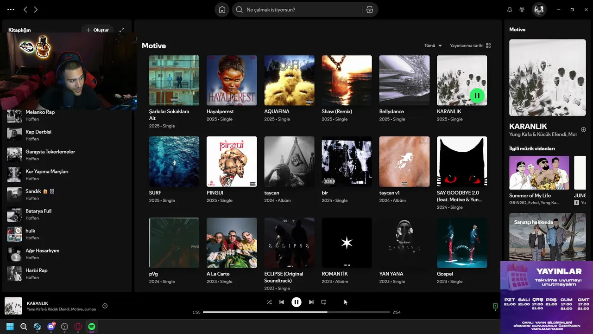
Task: Open the AQUAFINA single cover
Action: (289, 80)
